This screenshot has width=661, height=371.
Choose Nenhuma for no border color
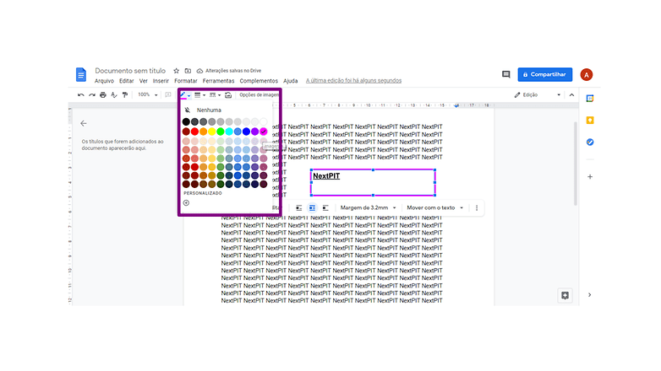[209, 110]
